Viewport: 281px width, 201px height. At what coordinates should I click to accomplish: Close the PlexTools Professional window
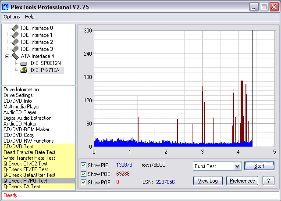click(274, 7)
